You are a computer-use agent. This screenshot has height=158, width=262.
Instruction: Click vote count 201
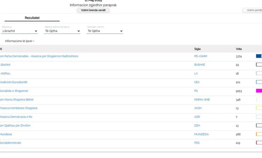tap(238, 82)
